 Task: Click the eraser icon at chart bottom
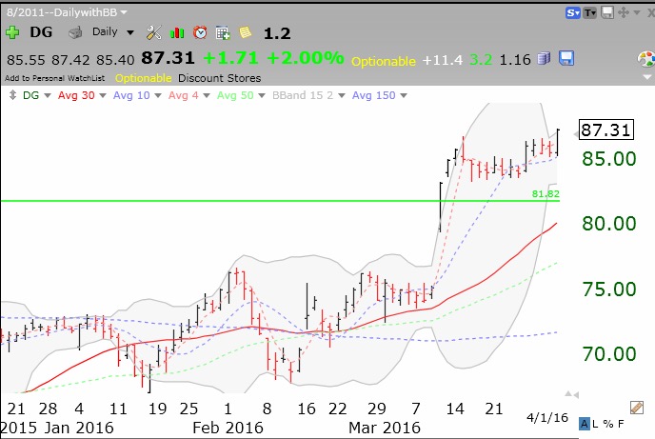(638, 406)
